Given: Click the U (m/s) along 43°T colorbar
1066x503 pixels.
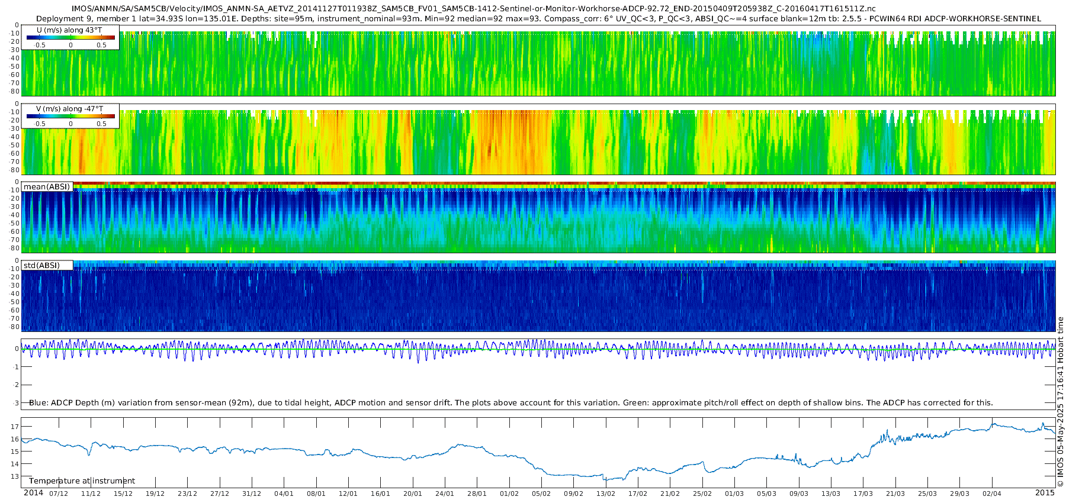Looking at the screenshot, I should click(x=70, y=38).
